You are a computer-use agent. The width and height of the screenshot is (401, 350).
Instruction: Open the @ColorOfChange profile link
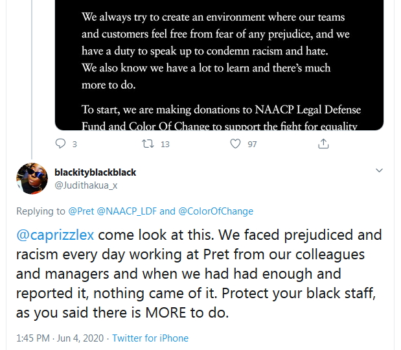pyautogui.click(x=216, y=211)
